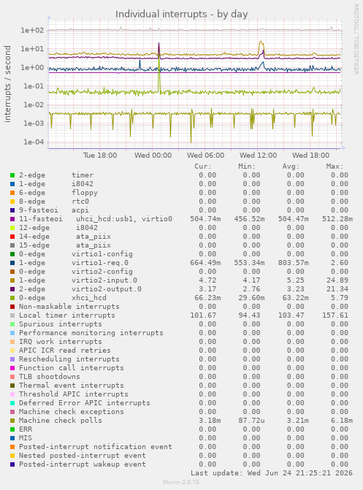Click the Rescheduling interrupts legend label

pyautogui.click(x=69, y=359)
